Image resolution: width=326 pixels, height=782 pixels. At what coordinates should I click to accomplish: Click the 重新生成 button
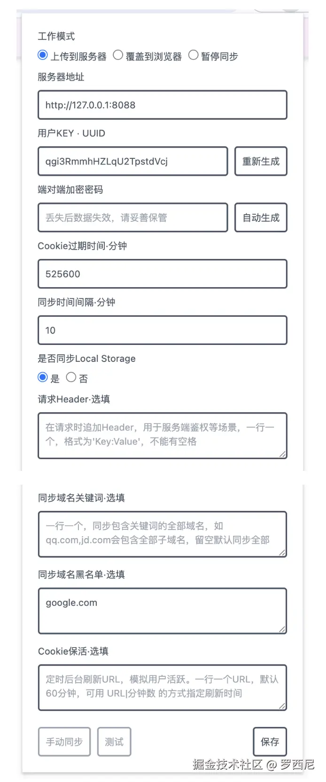[261, 161]
